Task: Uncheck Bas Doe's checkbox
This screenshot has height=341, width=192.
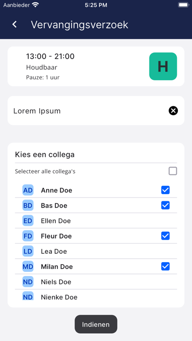Action: tap(165, 205)
